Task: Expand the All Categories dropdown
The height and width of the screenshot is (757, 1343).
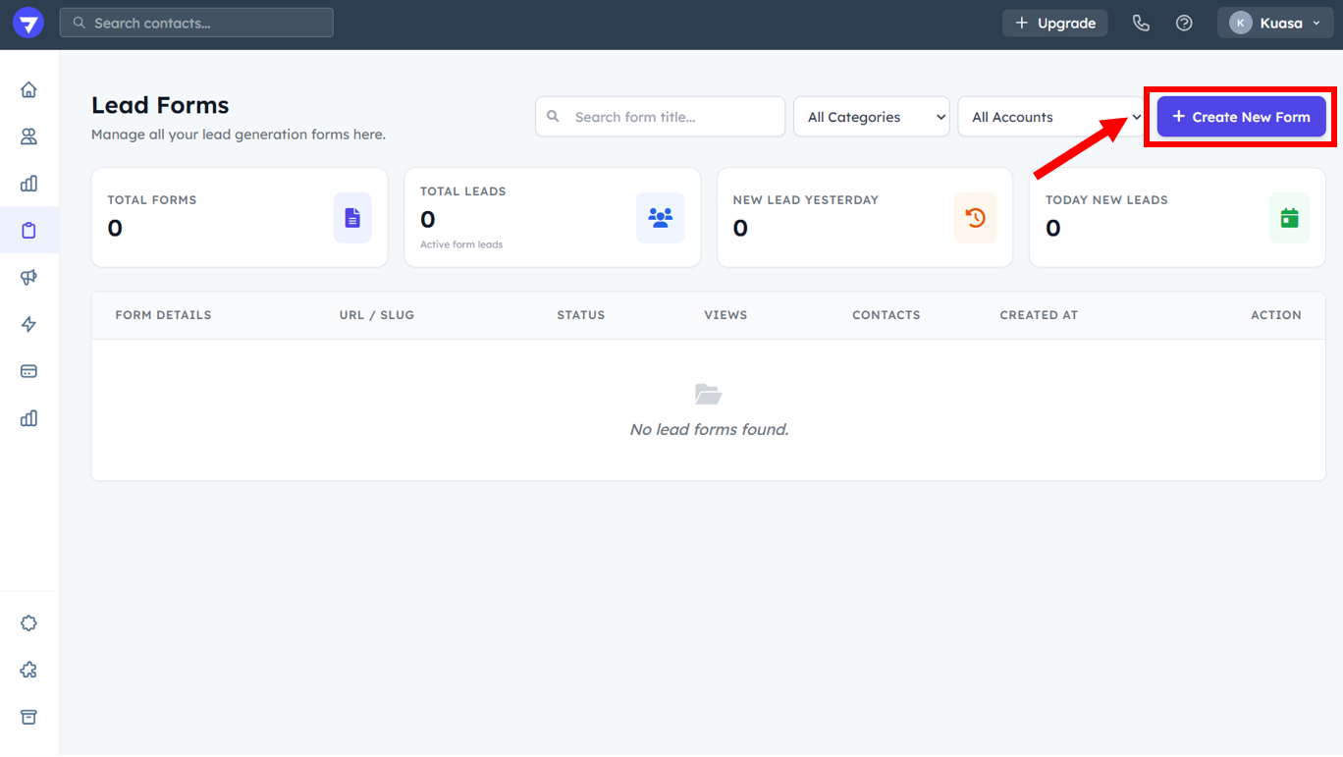Action: [871, 117]
